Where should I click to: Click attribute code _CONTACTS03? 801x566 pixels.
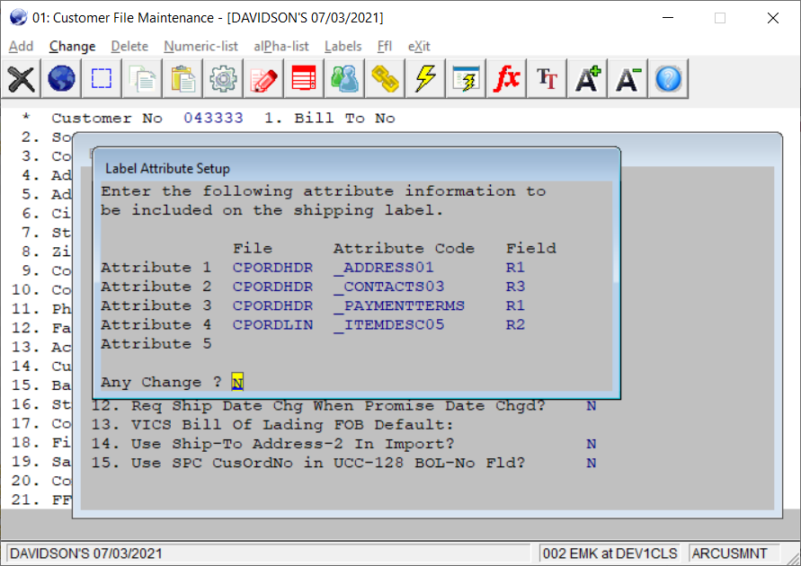point(388,287)
